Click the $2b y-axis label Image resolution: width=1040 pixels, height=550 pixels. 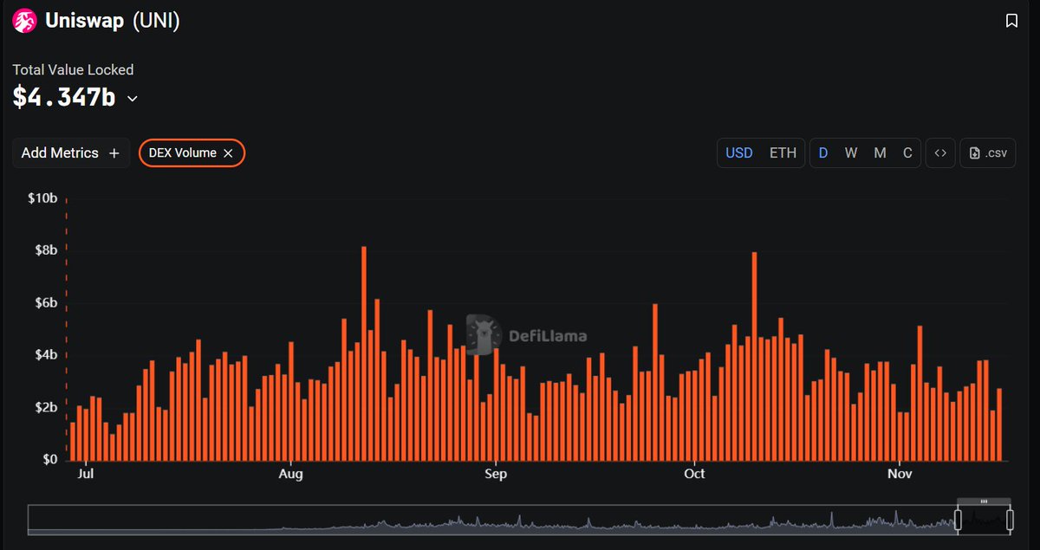45,407
